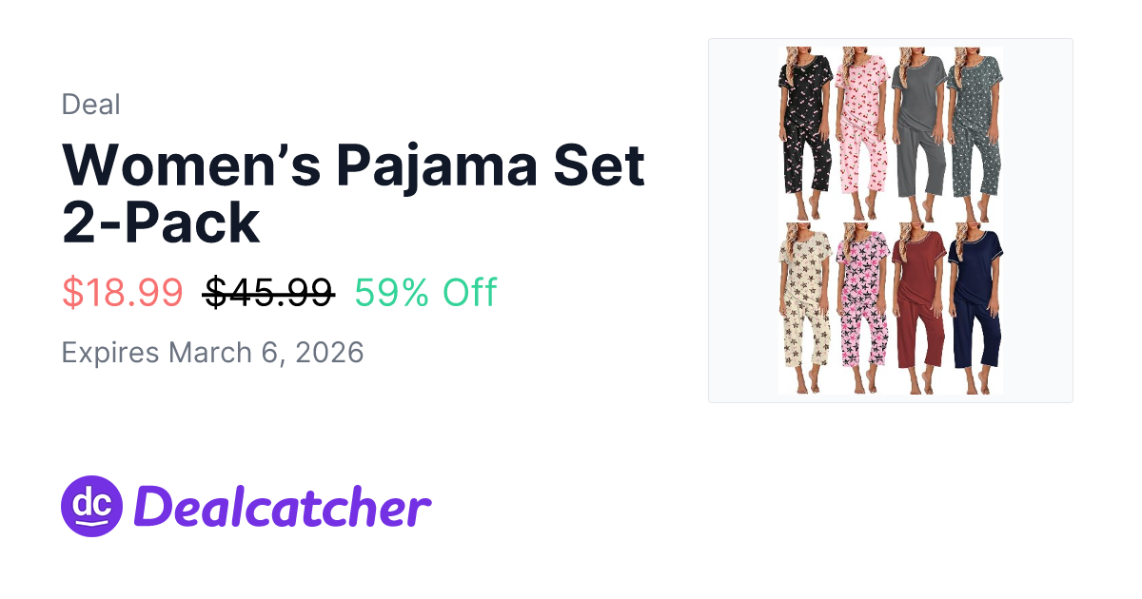Click the word 'Expires'
The width and height of the screenshot is (1142, 599).
pos(110,353)
